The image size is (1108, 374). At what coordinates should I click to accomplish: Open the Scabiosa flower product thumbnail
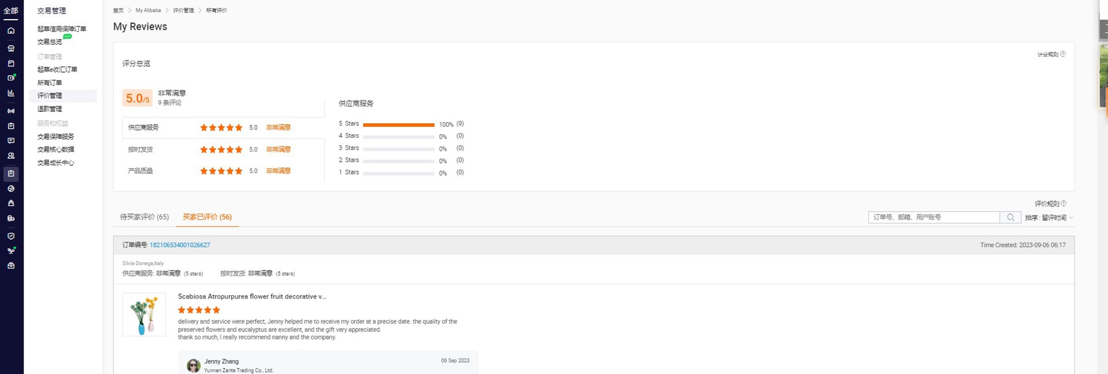[144, 315]
